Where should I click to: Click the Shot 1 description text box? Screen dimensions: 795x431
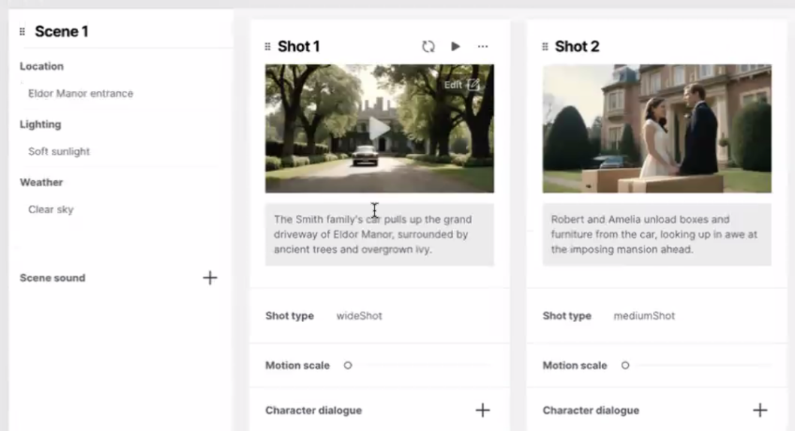click(379, 234)
